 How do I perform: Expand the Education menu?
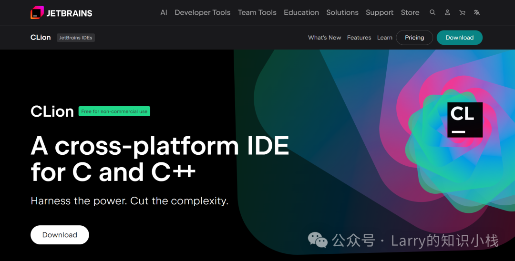click(x=301, y=12)
